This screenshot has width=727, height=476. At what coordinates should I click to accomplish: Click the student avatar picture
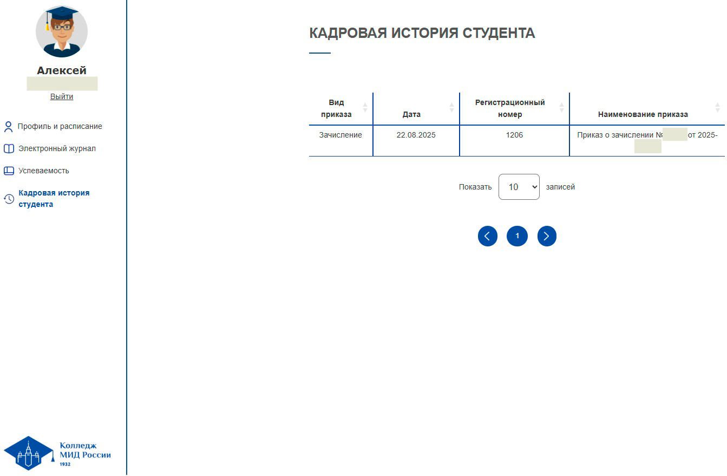click(x=62, y=31)
